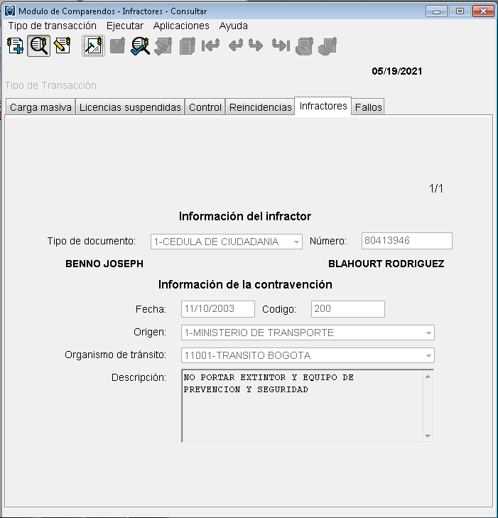
Task: Expand the Organismo de tránsito combo box
Action: (x=428, y=355)
